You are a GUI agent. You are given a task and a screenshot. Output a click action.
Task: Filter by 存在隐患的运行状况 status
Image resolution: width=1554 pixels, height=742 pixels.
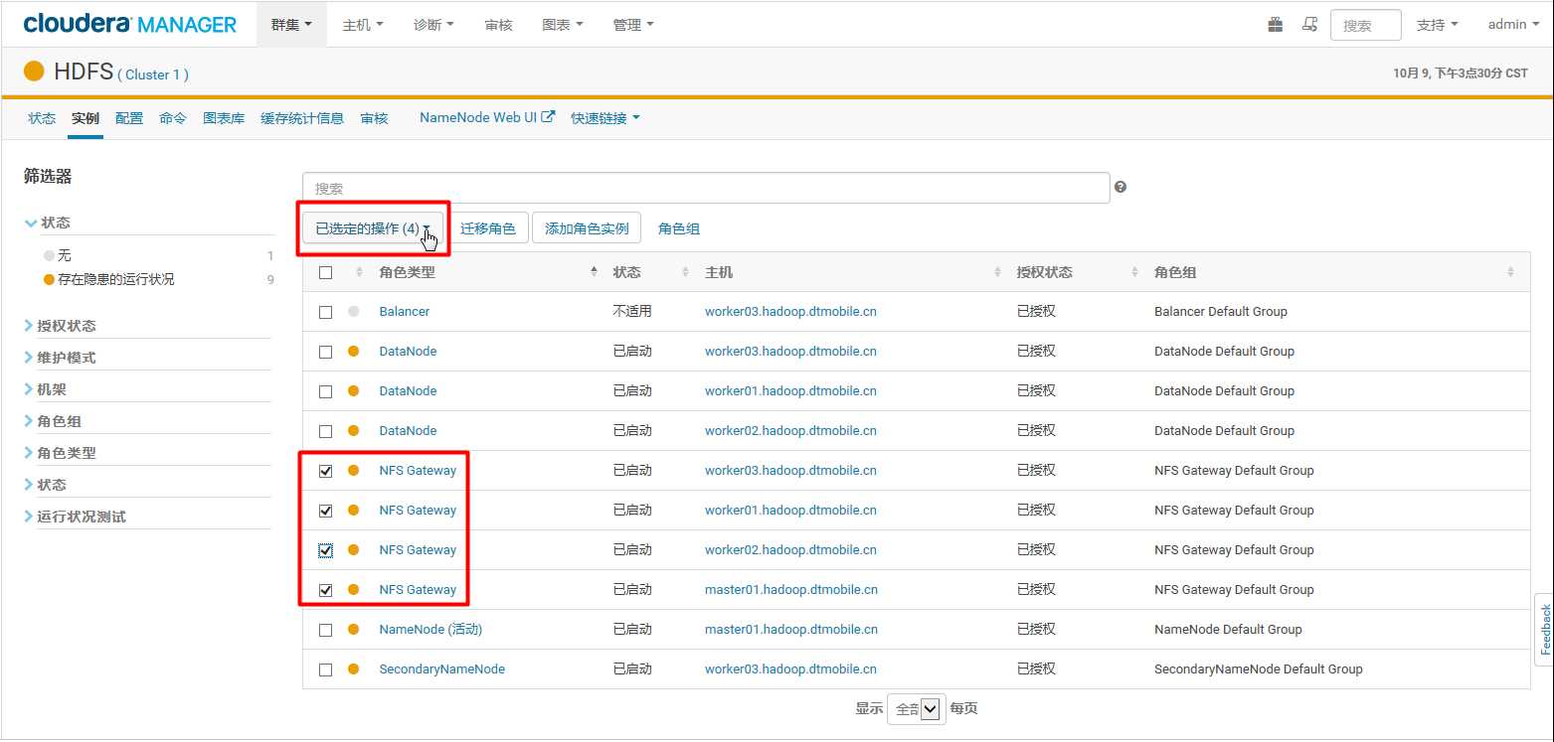(x=115, y=280)
